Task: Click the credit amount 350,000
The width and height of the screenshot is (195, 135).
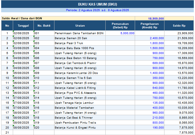Action: [150, 78]
